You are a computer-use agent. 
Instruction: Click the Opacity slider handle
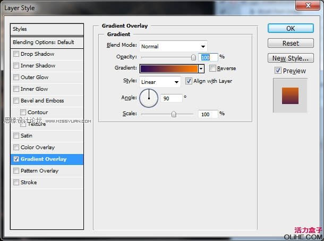[193, 57]
